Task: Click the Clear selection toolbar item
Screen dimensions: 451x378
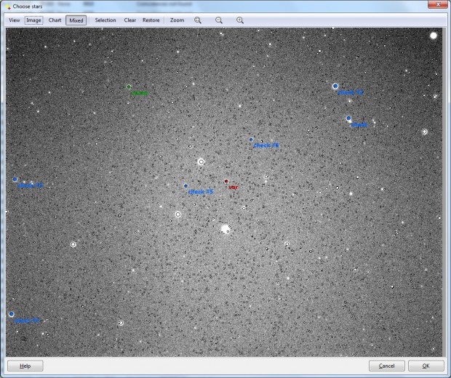Action: pos(130,20)
